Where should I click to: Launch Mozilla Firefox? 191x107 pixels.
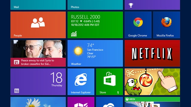167,25
